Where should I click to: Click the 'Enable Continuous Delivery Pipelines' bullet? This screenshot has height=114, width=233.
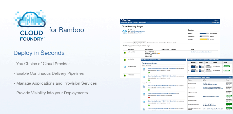[x=49, y=73]
